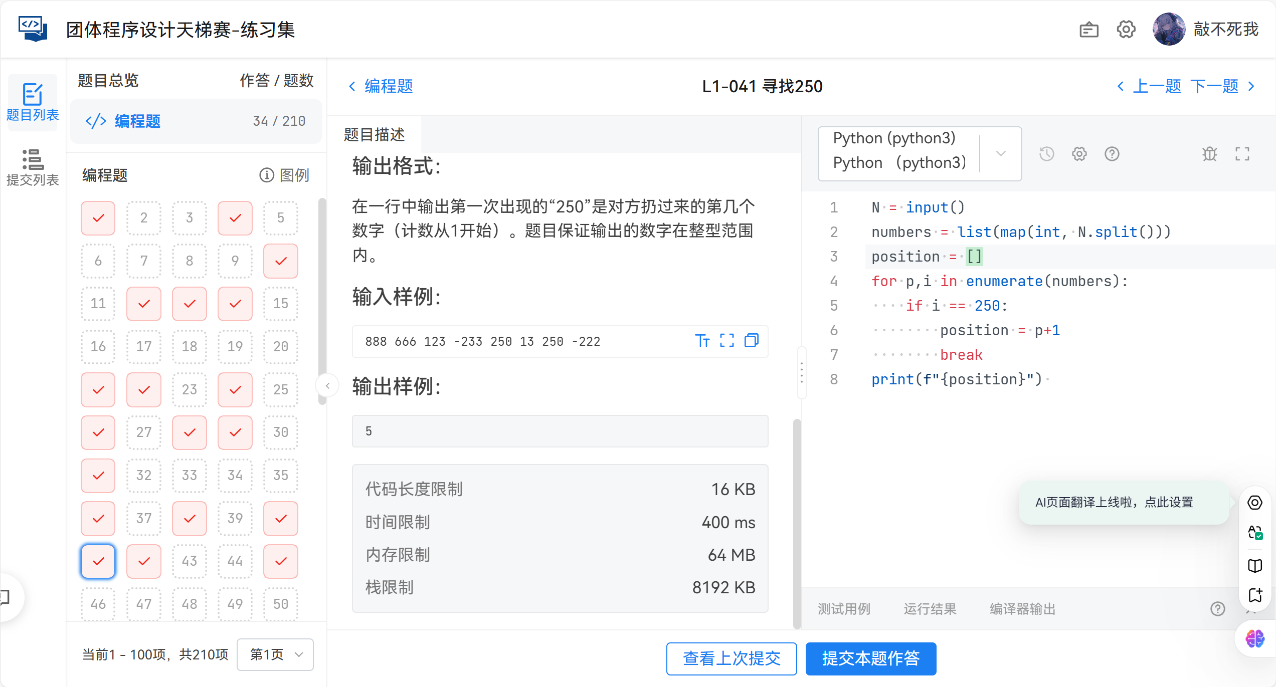Collapse the problem list side panel arrow
The width and height of the screenshot is (1276, 687).
click(327, 386)
